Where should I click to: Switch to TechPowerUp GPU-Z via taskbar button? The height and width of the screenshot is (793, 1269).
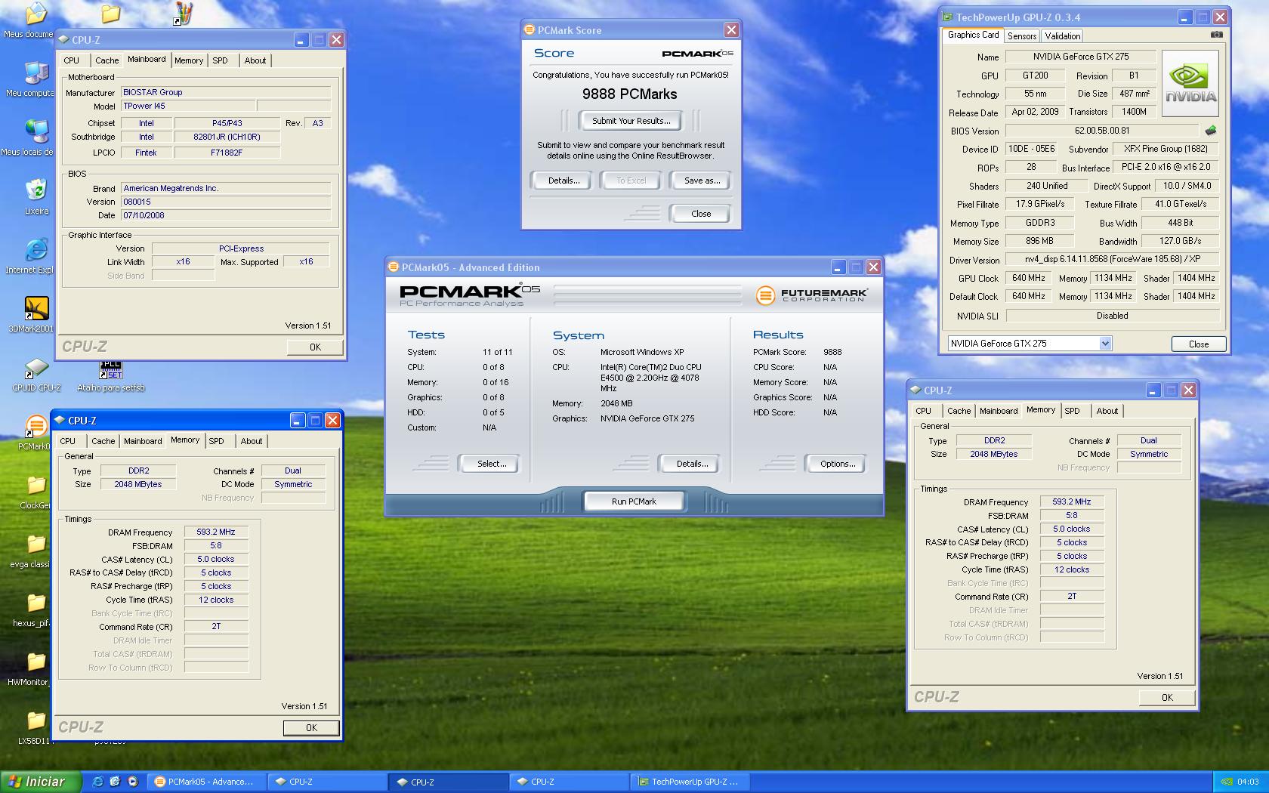coord(691,782)
